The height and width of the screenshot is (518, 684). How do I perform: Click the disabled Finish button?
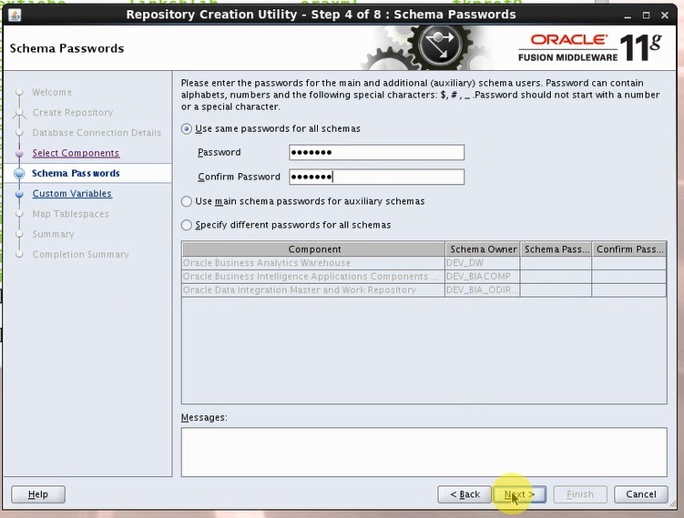tap(580, 494)
